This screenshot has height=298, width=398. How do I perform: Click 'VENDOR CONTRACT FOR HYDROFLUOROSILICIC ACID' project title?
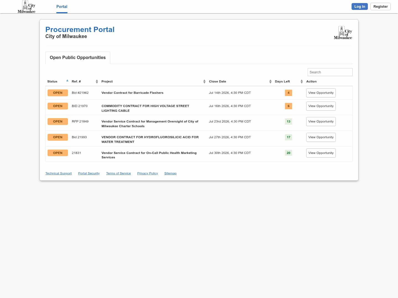pyautogui.click(x=150, y=140)
